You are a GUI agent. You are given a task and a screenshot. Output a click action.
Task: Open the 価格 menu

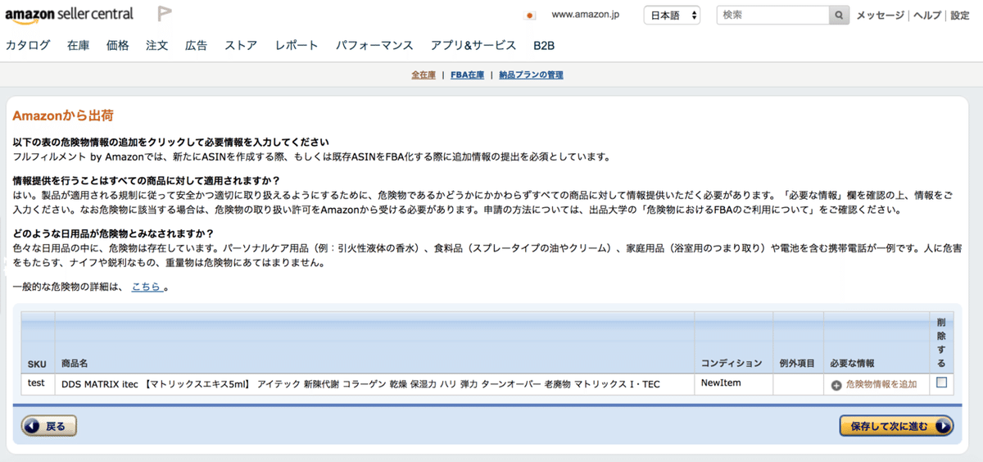point(118,46)
